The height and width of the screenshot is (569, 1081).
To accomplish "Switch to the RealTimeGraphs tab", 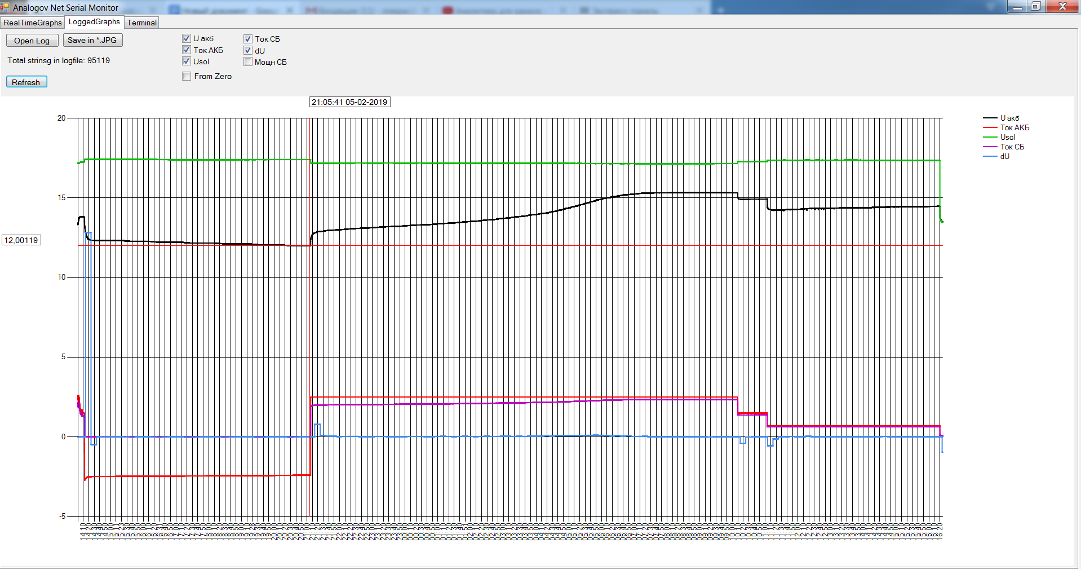I will click(33, 23).
